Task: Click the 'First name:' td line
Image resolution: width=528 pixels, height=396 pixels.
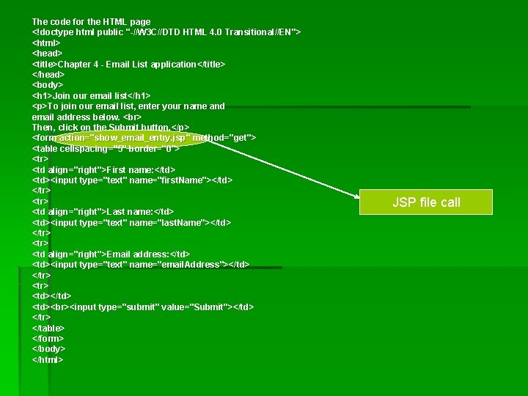Action: click(x=103, y=169)
